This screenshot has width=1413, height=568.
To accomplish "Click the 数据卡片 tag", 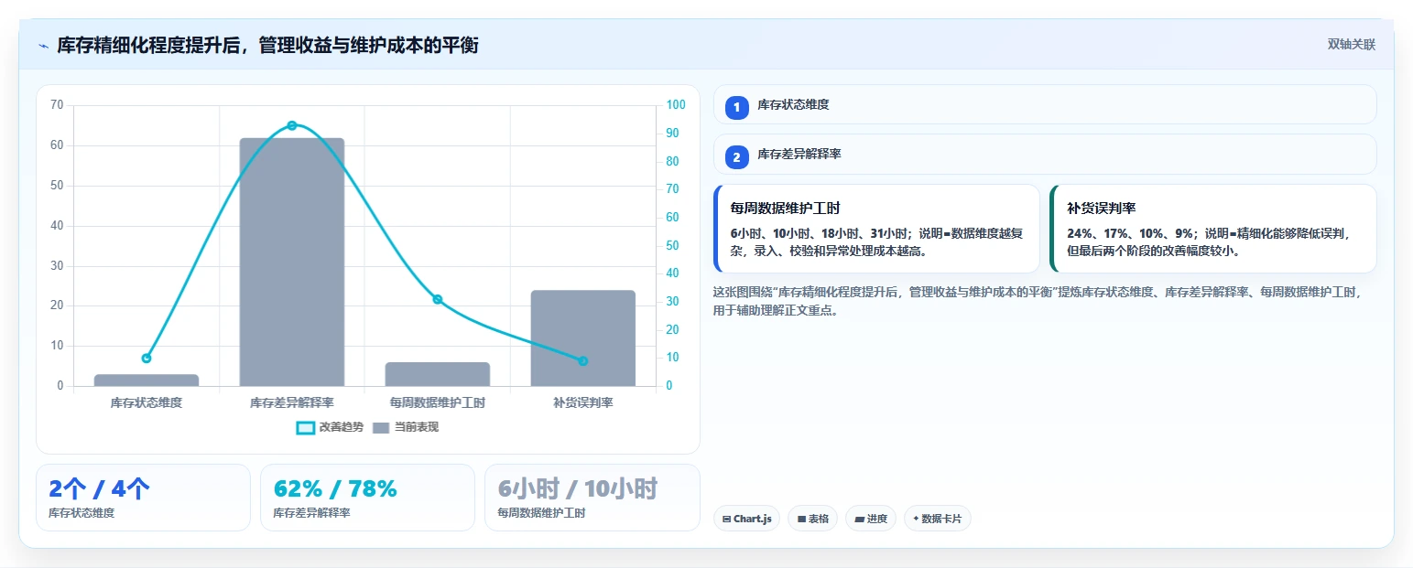I will click(937, 519).
